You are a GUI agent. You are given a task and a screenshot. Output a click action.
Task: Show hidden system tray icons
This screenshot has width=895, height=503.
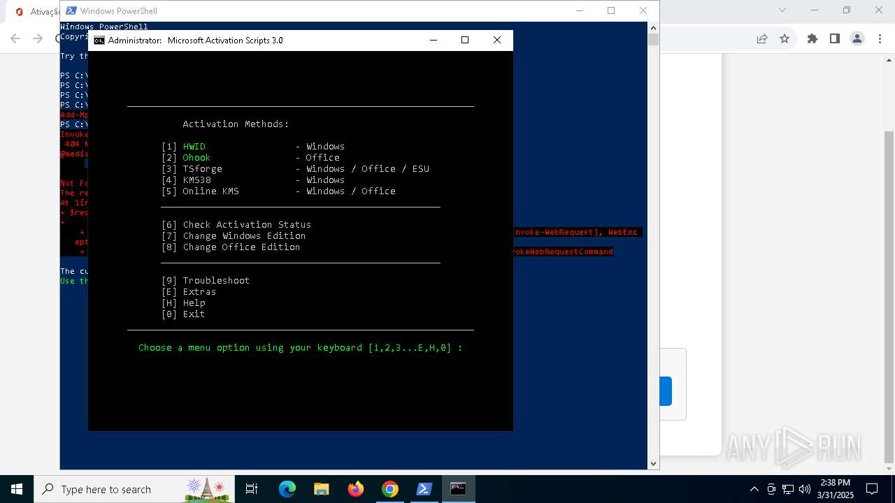click(x=754, y=489)
